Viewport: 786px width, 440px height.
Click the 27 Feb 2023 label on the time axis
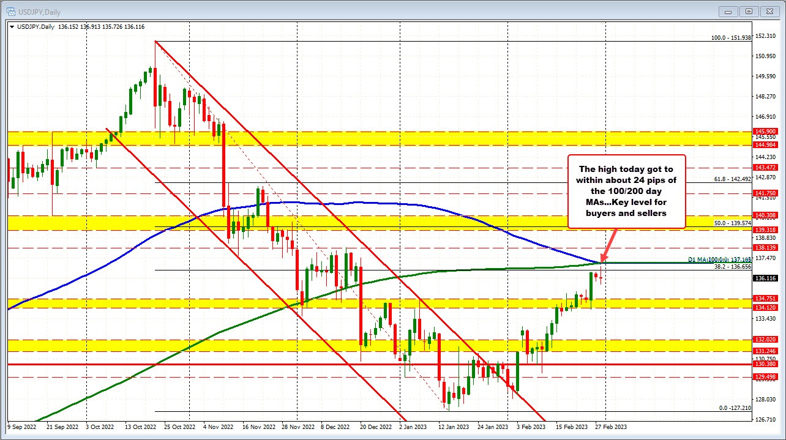(x=611, y=427)
